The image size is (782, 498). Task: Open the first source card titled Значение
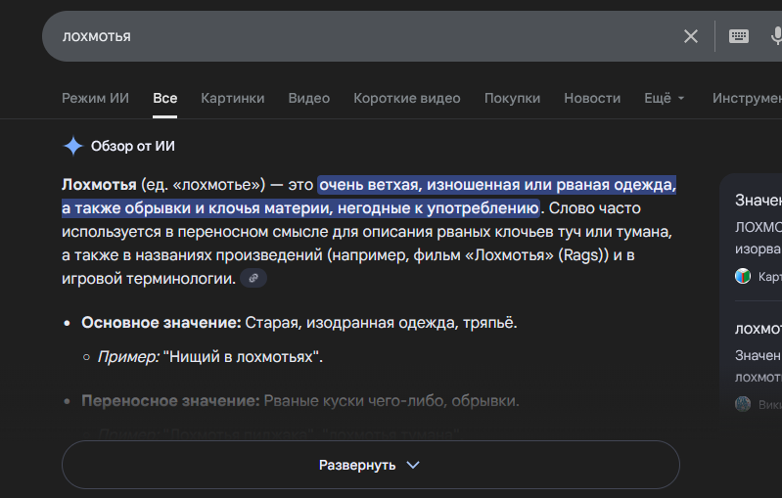coord(758,201)
